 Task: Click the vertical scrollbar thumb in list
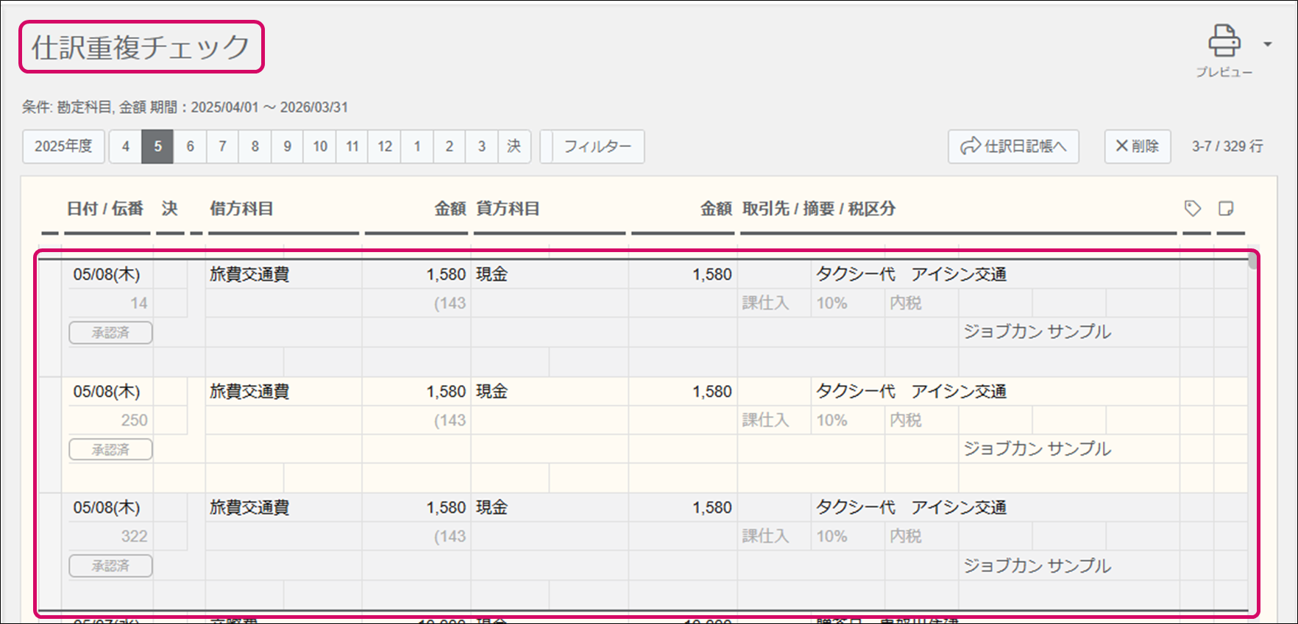pyautogui.click(x=1252, y=262)
